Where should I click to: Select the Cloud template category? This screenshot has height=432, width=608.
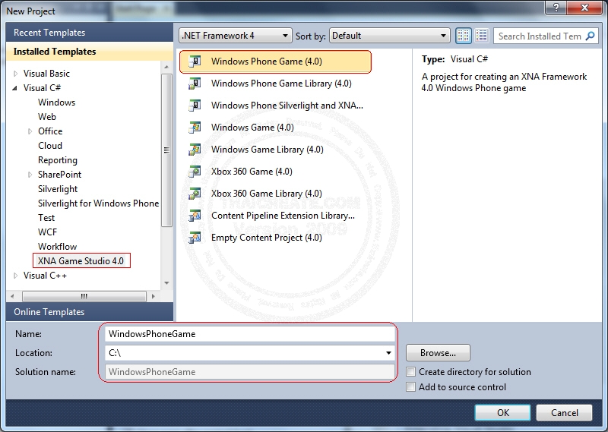[50, 146]
